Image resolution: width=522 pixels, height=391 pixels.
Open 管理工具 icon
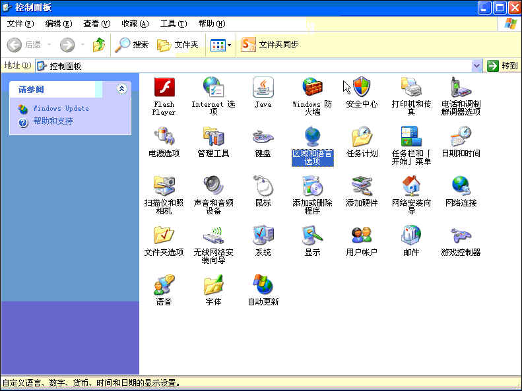pos(213,136)
